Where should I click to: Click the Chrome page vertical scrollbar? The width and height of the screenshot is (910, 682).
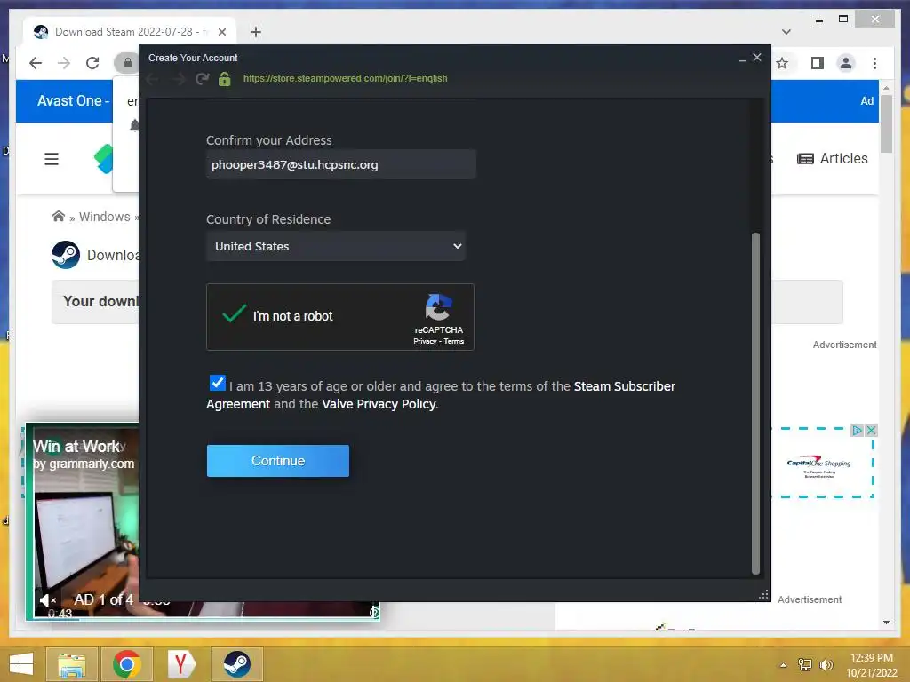coord(886,123)
